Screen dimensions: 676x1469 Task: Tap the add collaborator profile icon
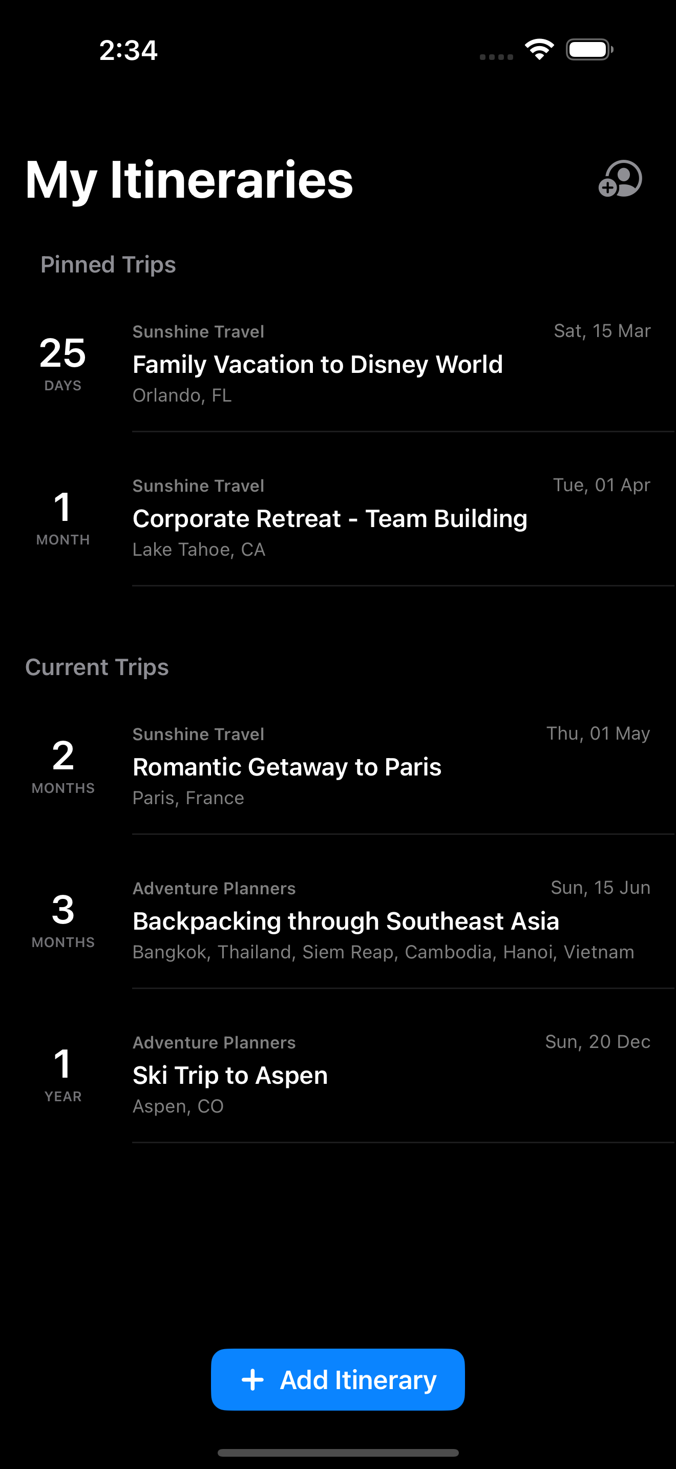coord(620,179)
